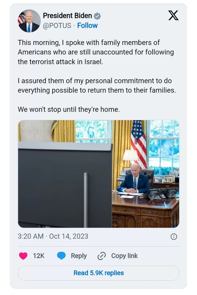
Task: Click the 12K likes count
Action: (39, 256)
